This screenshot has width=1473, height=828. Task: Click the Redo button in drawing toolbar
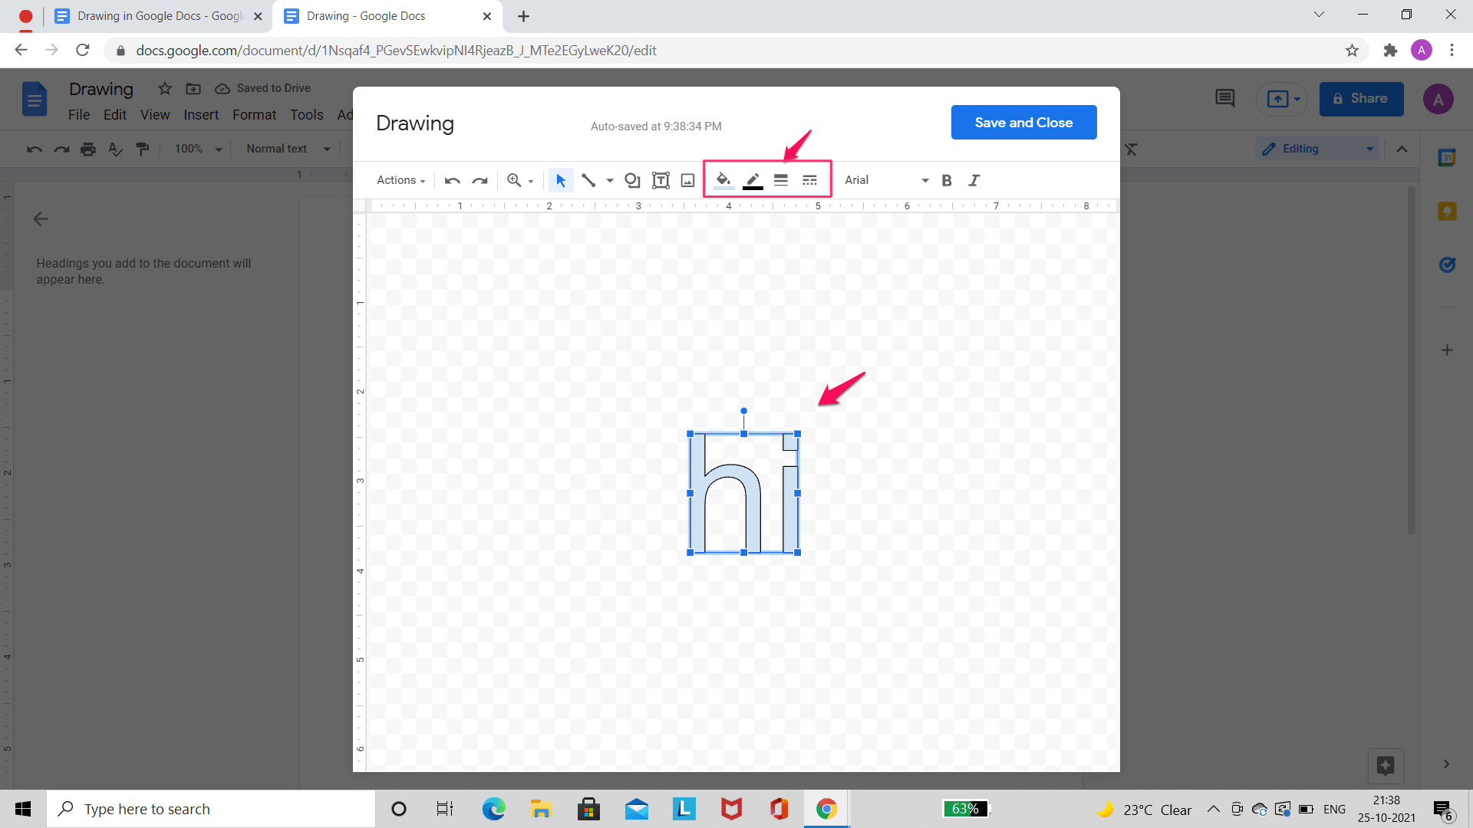[x=480, y=180]
